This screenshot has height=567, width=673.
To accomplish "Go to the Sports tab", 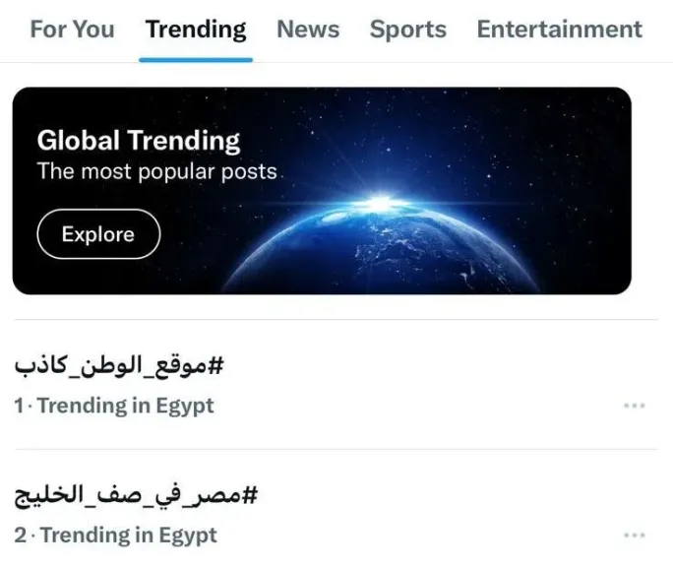I will (407, 30).
